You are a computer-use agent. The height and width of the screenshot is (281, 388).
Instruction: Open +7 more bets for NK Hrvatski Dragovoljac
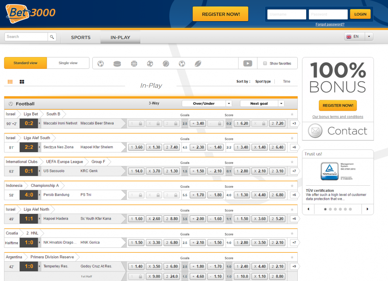pyautogui.click(x=294, y=243)
